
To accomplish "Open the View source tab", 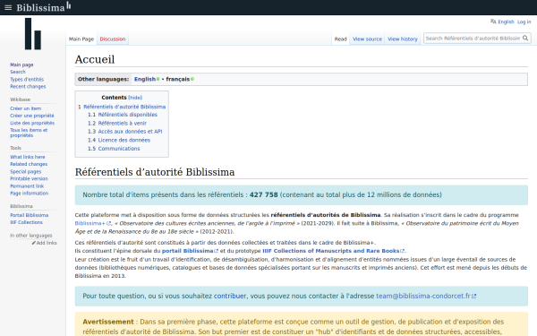I will point(367,39).
